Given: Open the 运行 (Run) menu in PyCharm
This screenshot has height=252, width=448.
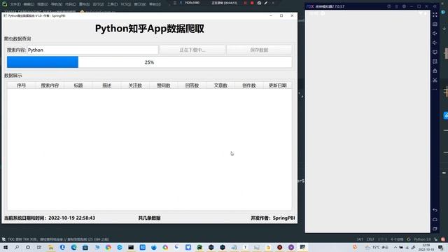Looking at the screenshot, I should [98, 4].
